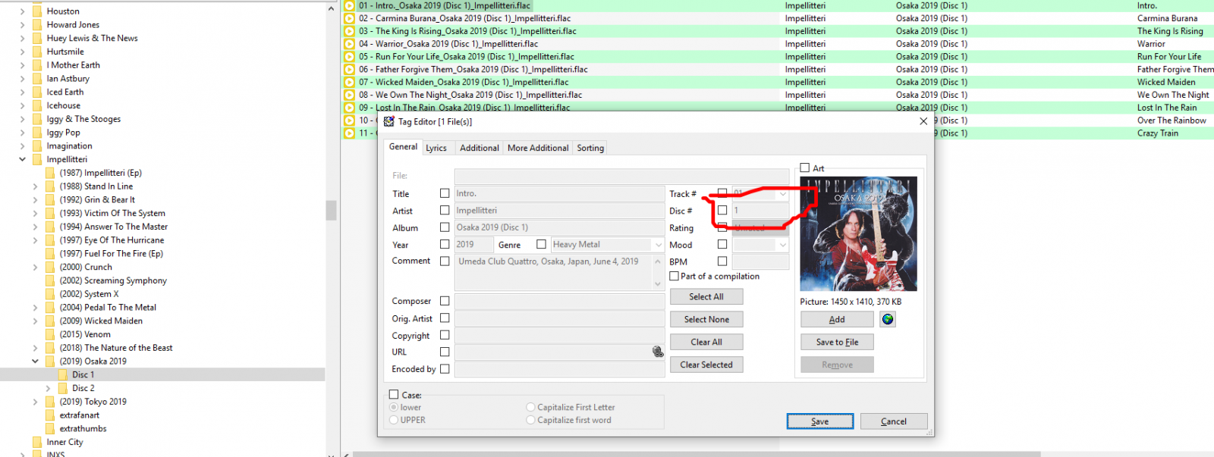This screenshot has height=457, width=1214.
Task: Close the Tag Editor dialog
Action: 923,121
